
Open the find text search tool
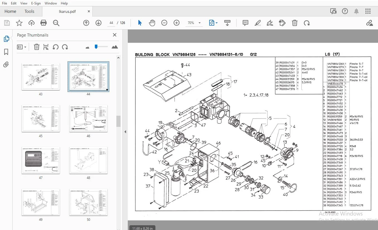click(x=56, y=23)
